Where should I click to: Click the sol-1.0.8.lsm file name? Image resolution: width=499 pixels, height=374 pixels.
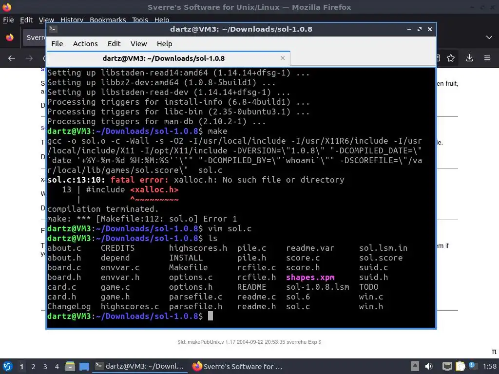[x=318, y=287]
